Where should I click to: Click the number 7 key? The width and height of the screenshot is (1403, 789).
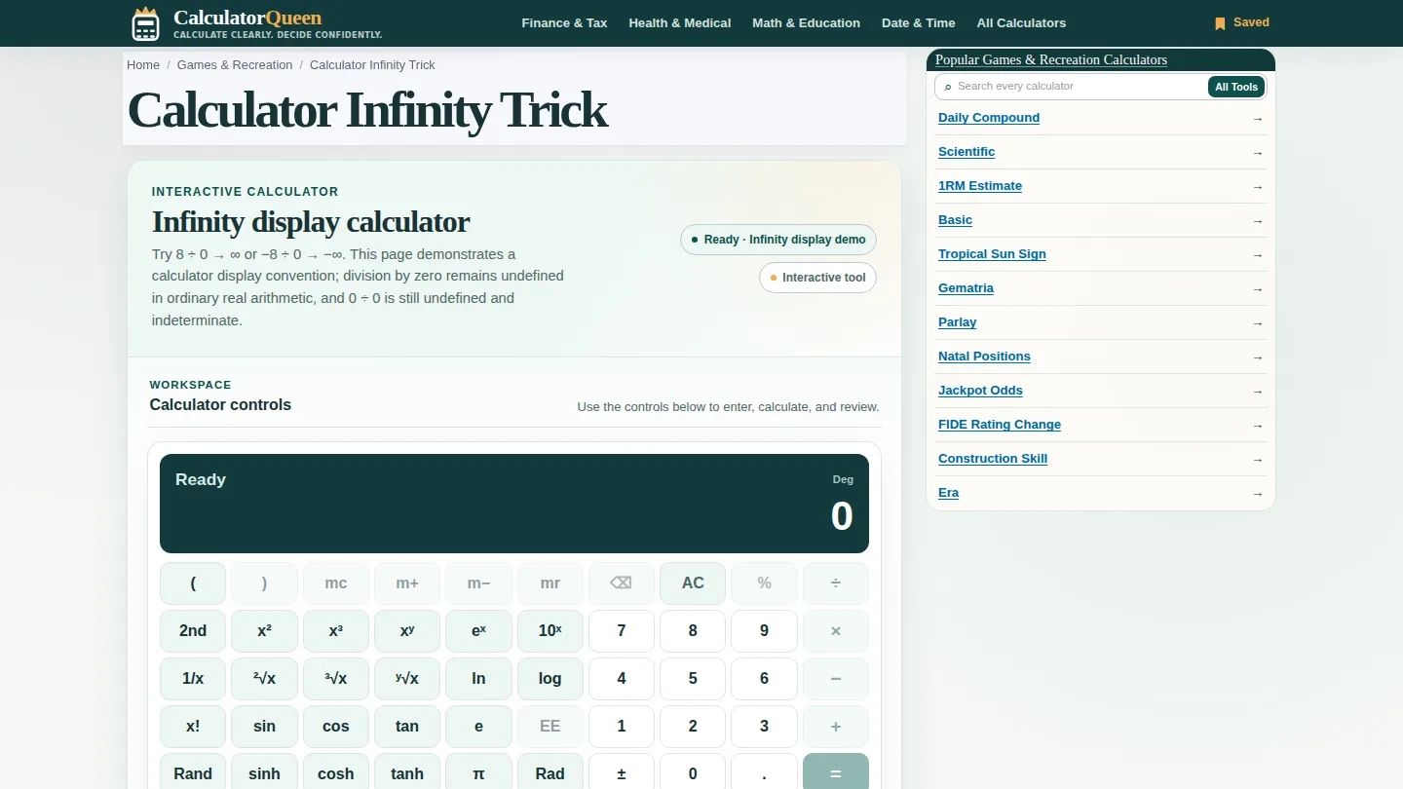[x=621, y=631]
